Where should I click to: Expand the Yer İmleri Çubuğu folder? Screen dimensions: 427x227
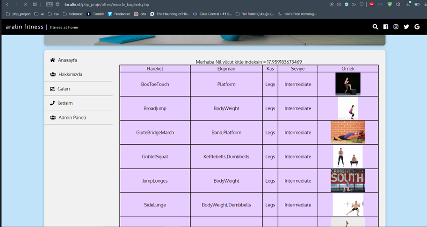pyautogui.click(x=255, y=14)
